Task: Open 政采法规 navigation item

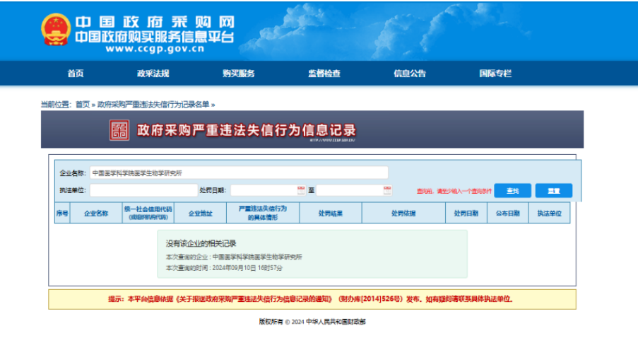Action: pos(153,74)
